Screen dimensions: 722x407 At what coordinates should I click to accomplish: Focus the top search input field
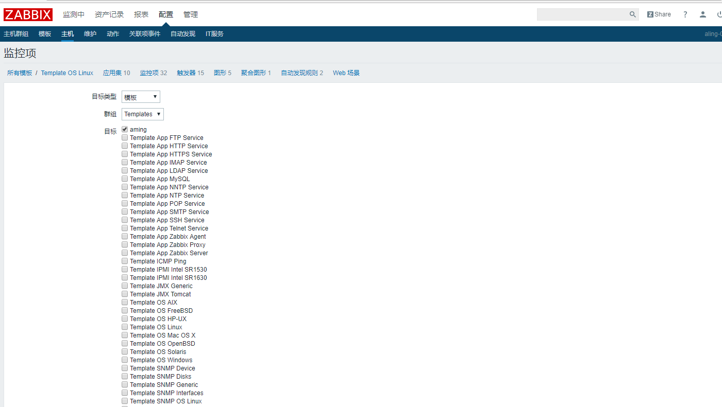582,14
